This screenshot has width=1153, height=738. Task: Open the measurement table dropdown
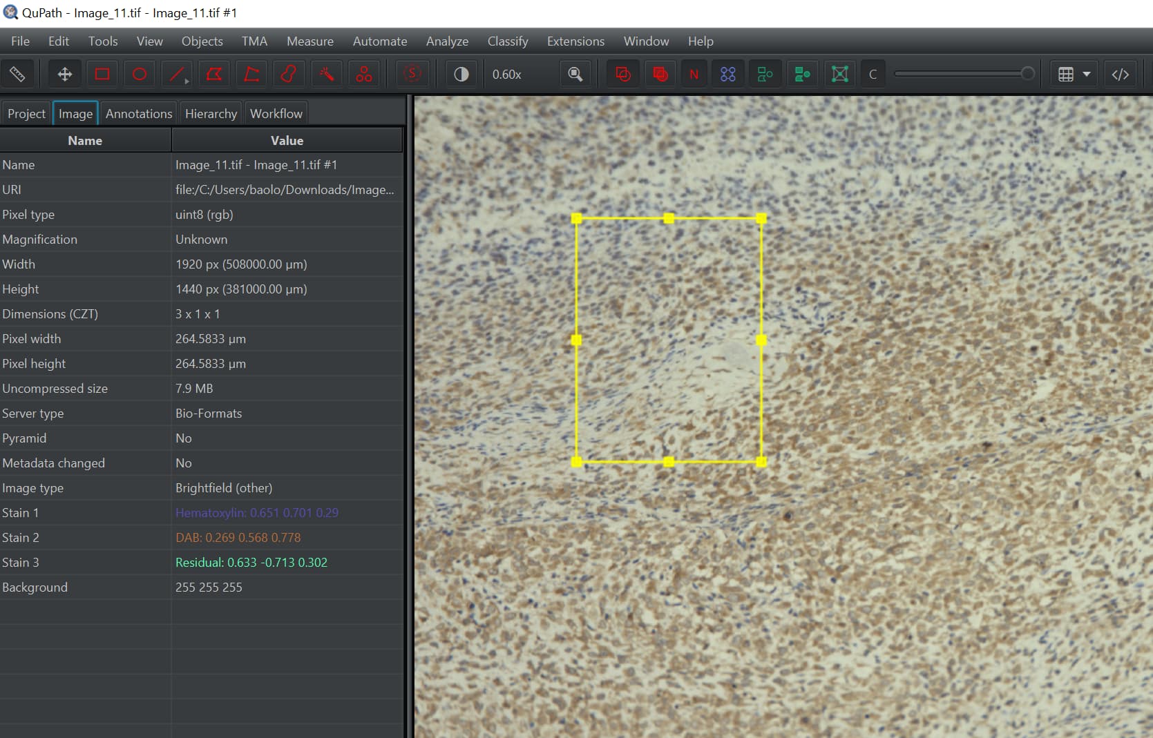[x=1087, y=74]
